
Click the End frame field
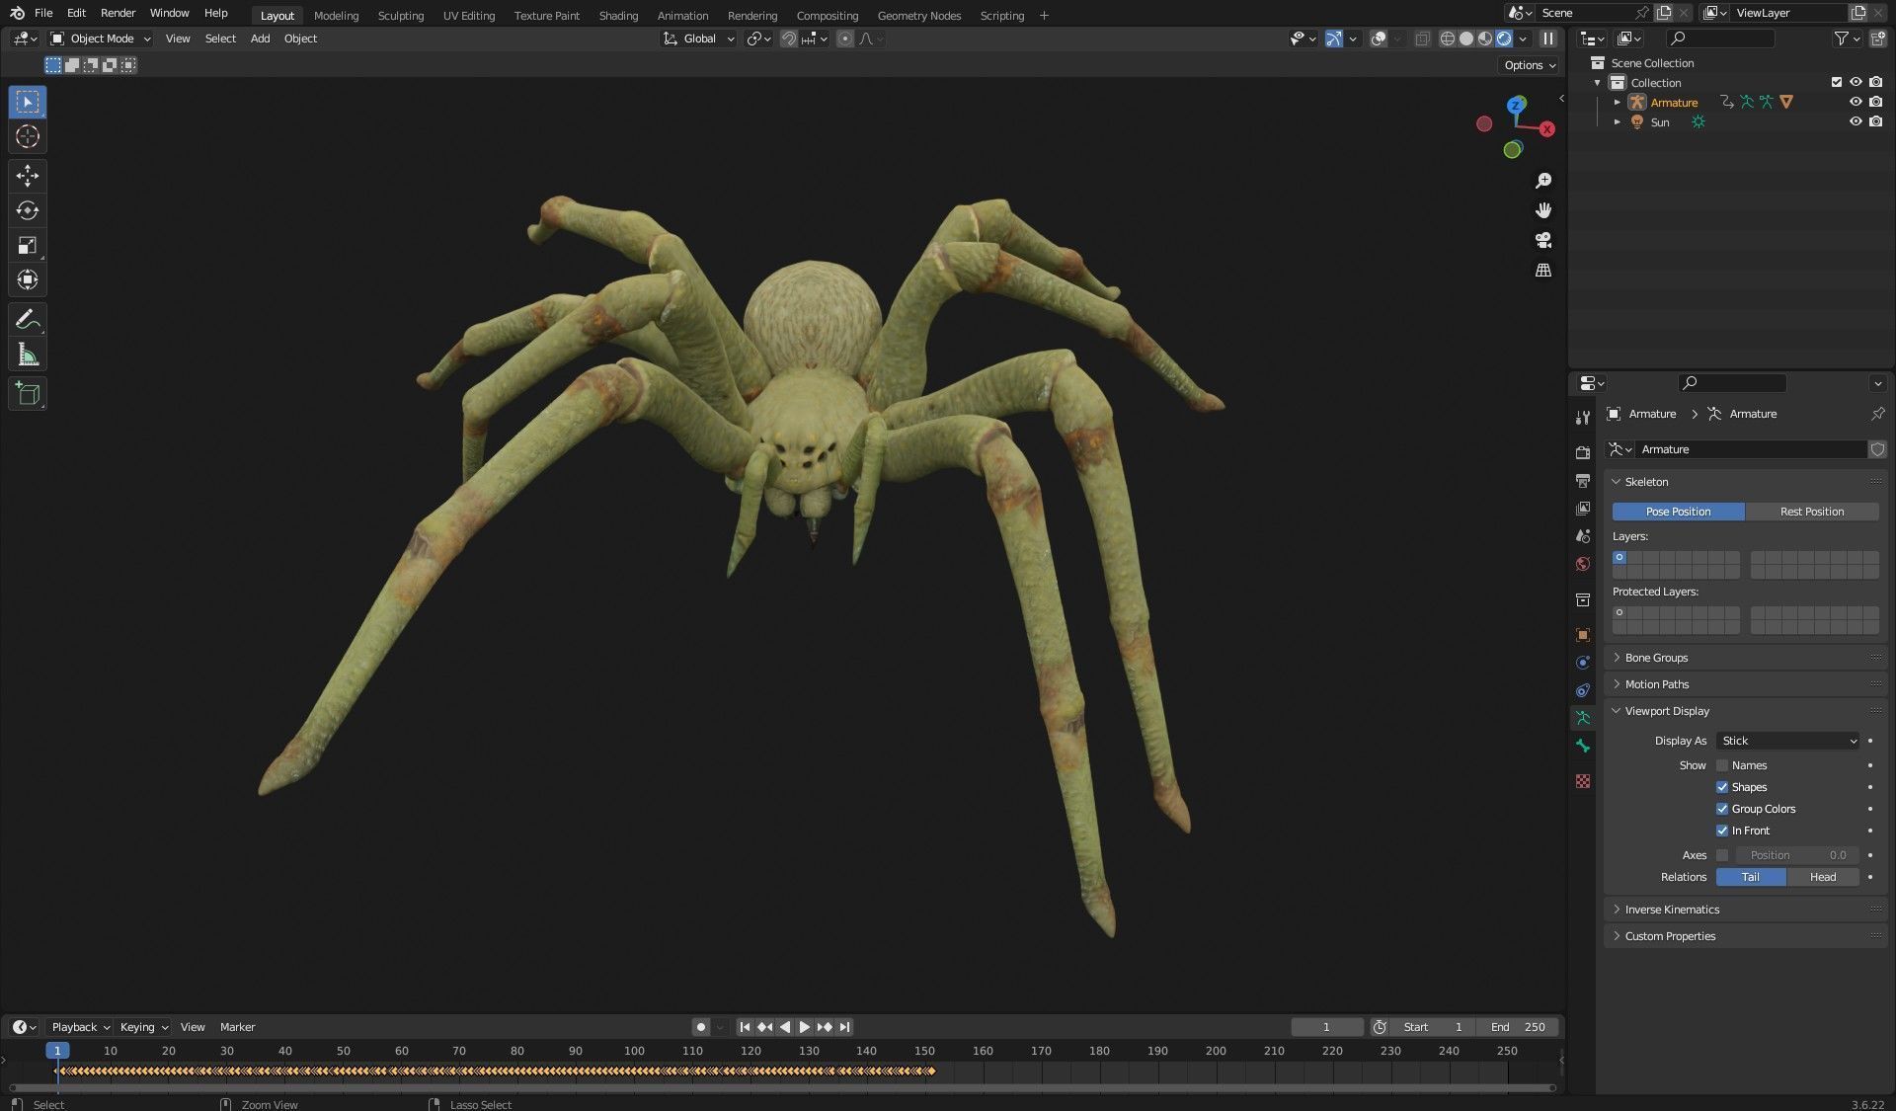[x=1518, y=1027]
